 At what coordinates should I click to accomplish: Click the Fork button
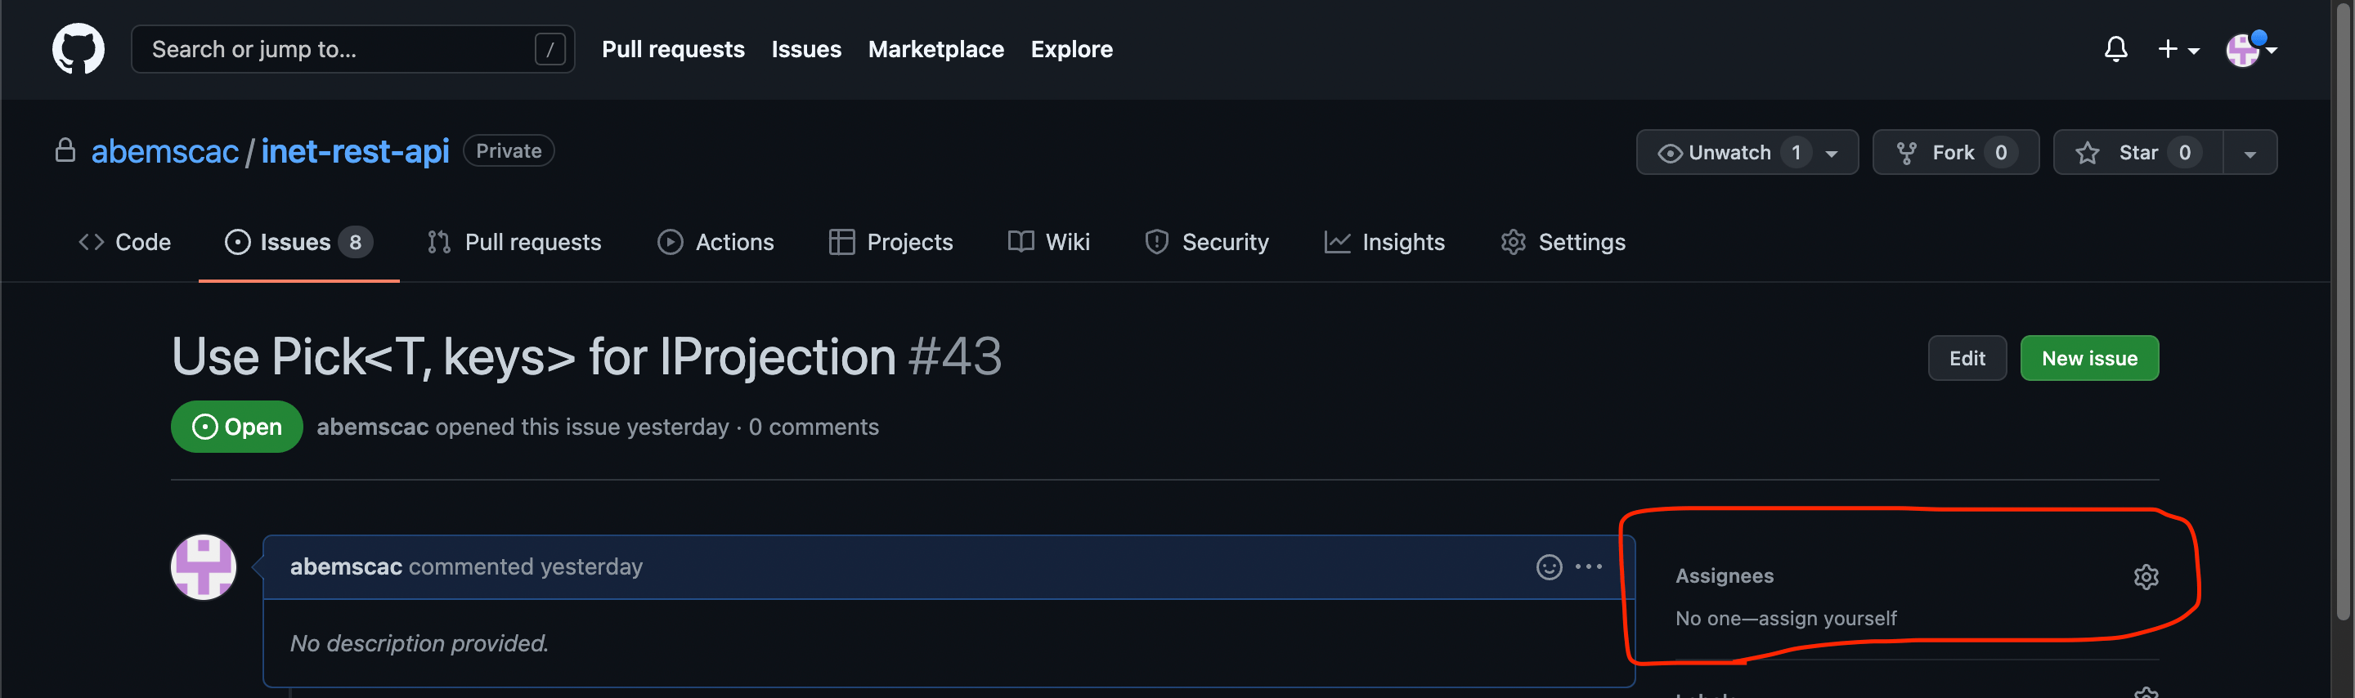click(1955, 153)
